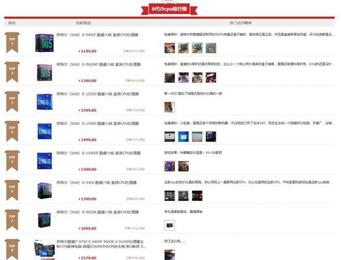This screenshot has height=260, width=341.
Task: Open the i5-10400 product box image
Action: 45,131
